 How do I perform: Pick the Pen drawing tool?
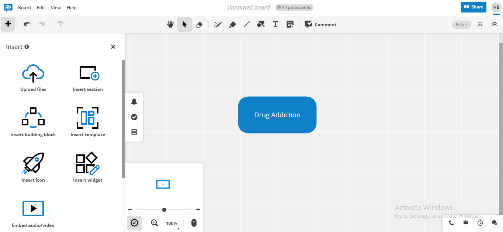[x=218, y=24]
